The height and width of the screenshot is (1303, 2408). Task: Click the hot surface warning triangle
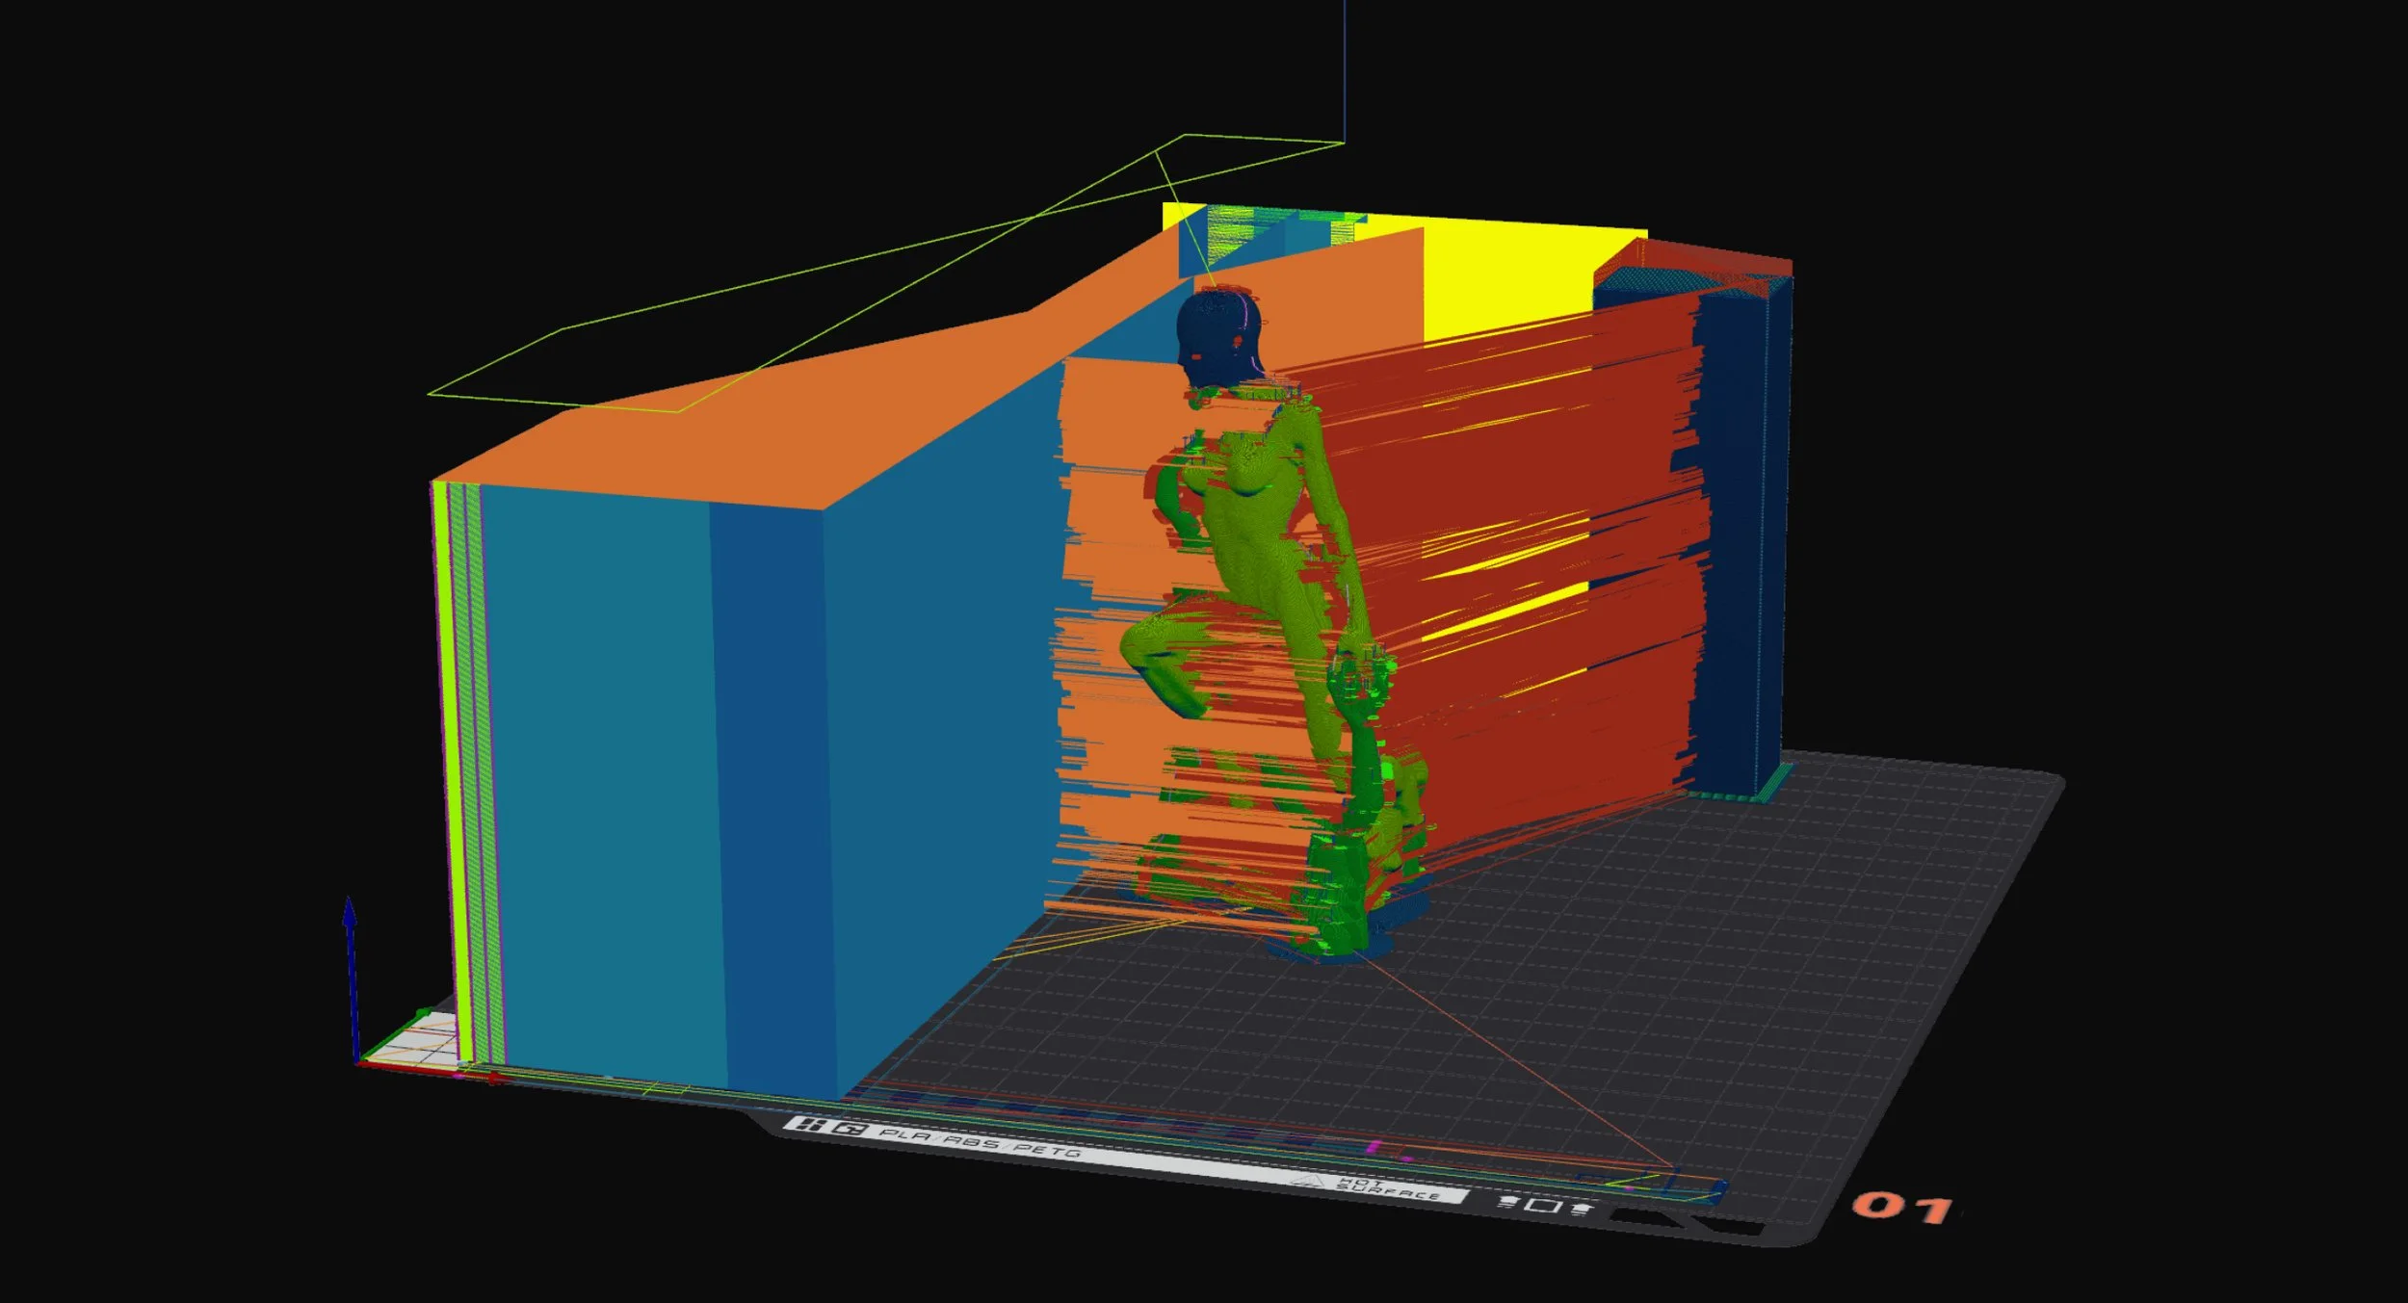[1305, 1181]
